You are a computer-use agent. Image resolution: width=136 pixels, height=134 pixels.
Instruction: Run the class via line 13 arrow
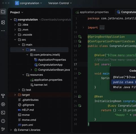click(x=80, y=46)
